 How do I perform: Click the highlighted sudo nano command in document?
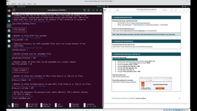pos(125,60)
